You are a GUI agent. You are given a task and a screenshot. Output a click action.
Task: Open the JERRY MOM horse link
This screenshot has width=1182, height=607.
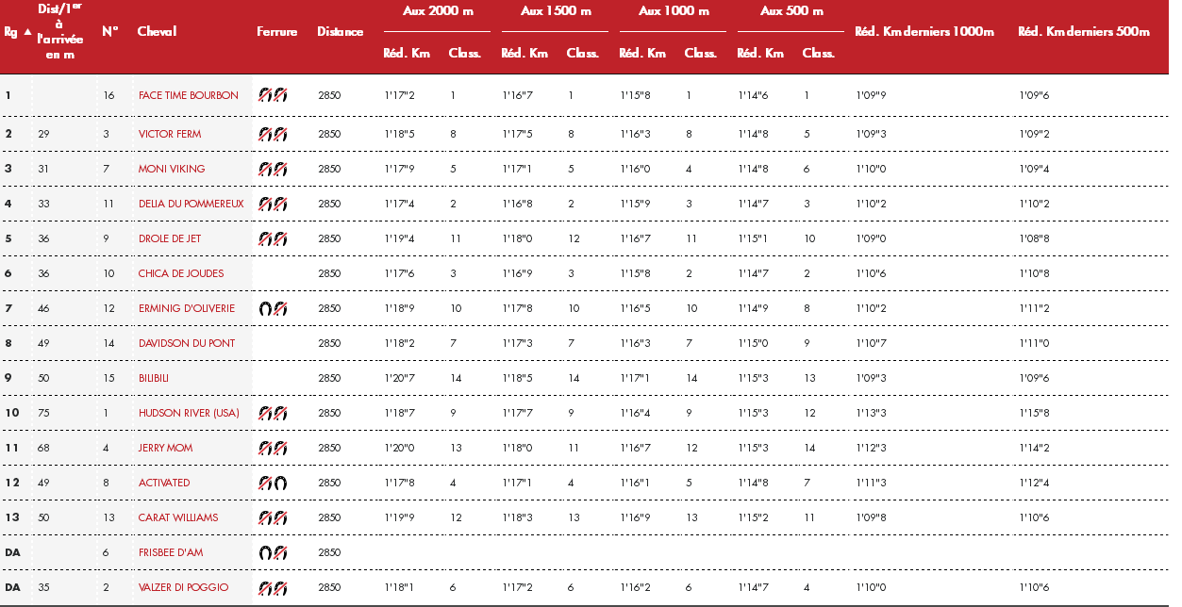[166, 448]
